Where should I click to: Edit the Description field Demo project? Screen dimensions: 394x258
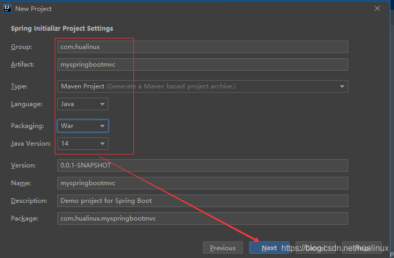pyautogui.click(x=203, y=201)
